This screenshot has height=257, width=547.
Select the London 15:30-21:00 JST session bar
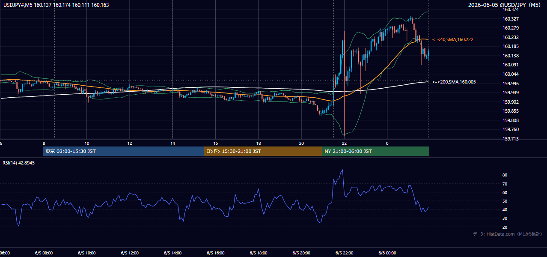tap(263, 151)
